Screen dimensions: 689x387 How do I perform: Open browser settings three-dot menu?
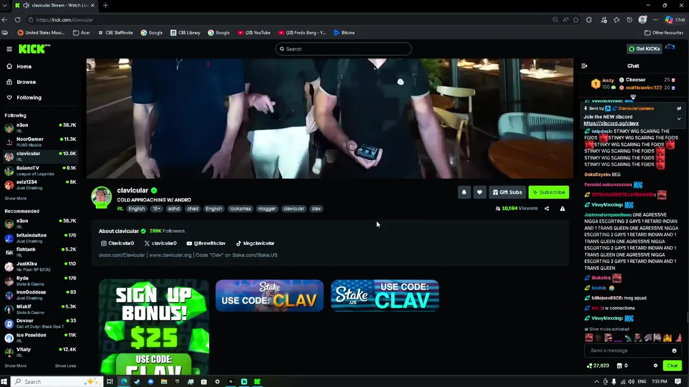tap(655, 20)
